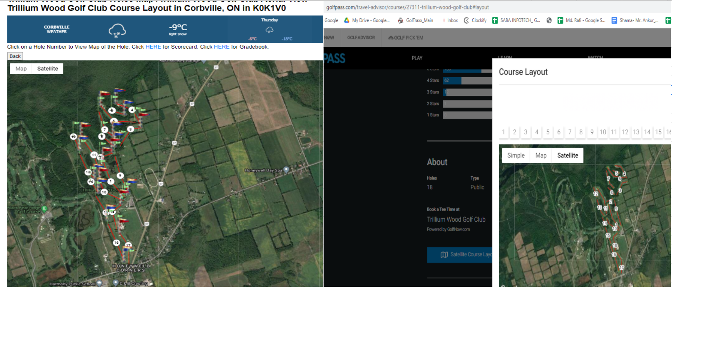Click the Inbox bookmark

click(x=450, y=20)
